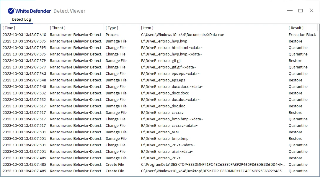Maximize the Detect Viewer window
320x177 pixels.
point(301,11)
